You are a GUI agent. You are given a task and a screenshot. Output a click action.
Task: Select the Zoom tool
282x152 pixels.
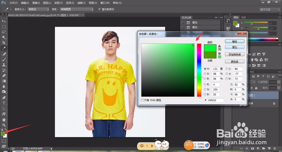(4, 125)
